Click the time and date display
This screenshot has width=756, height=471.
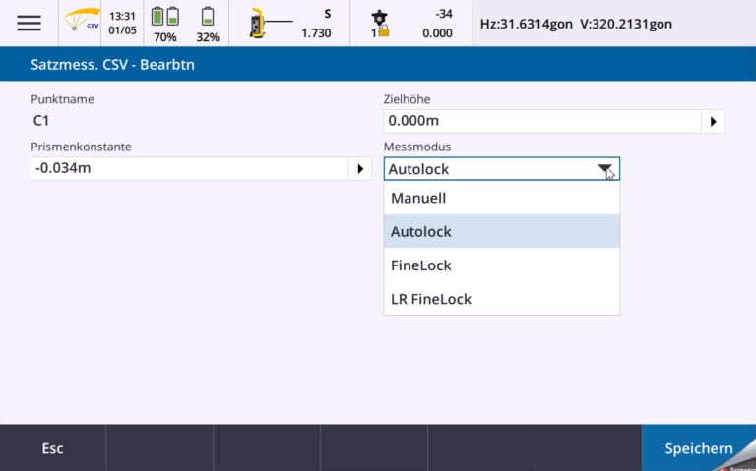click(x=122, y=24)
